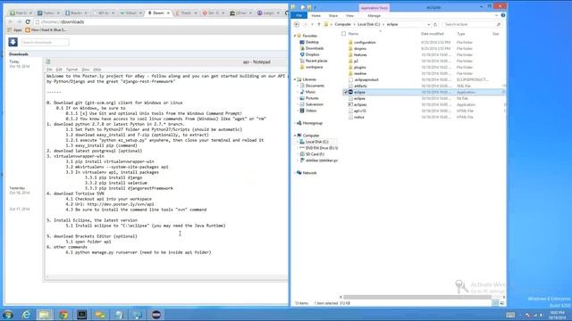
Task: Click the Chrome address bar
Action: (161, 21)
